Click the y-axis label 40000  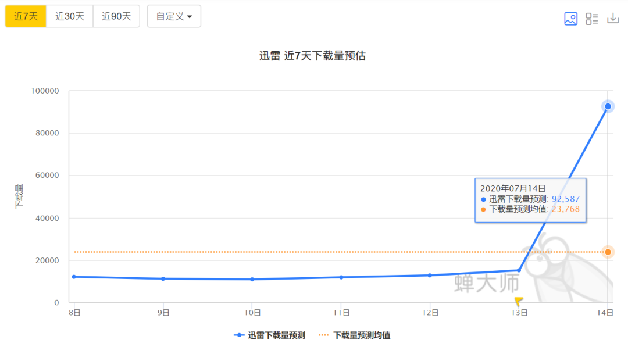click(x=47, y=218)
